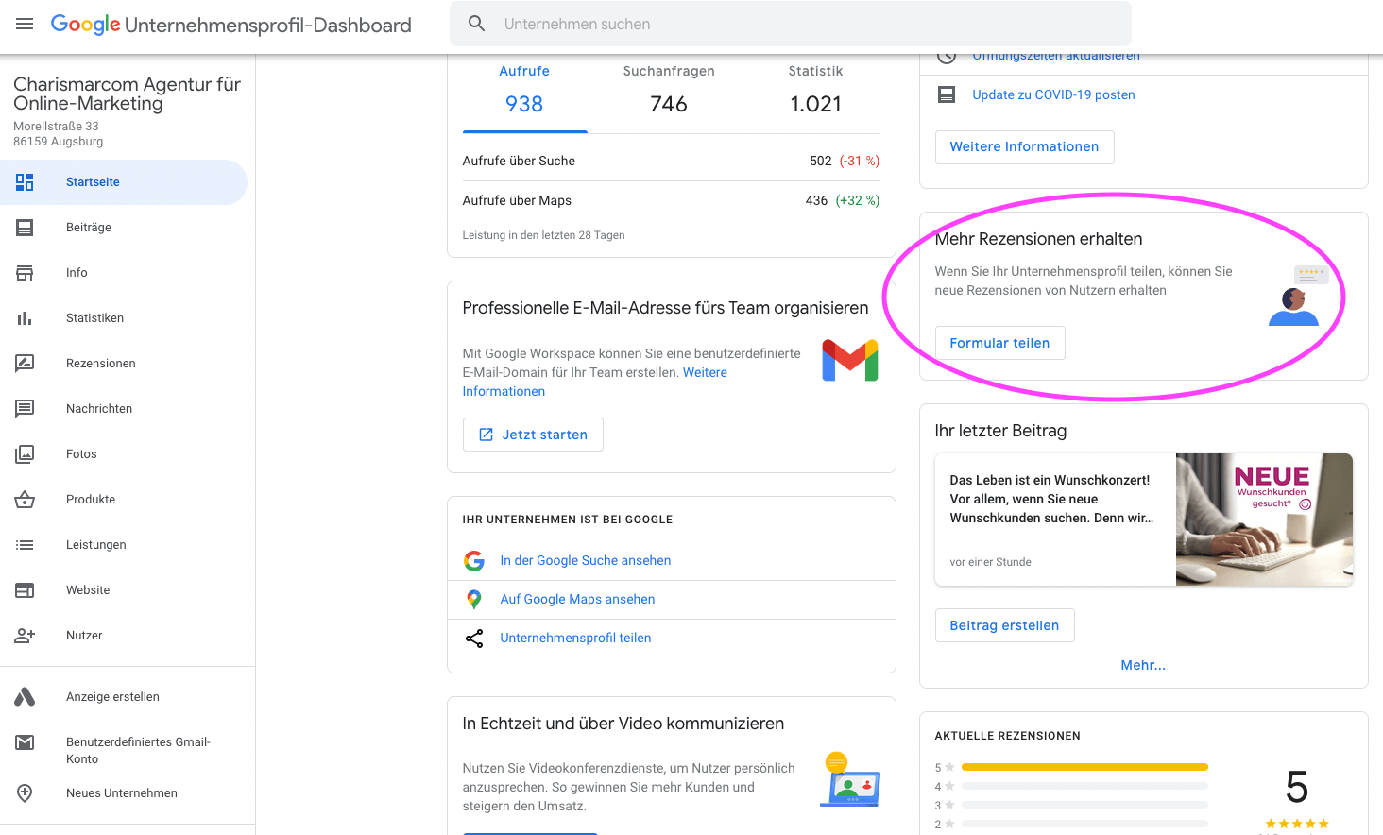The image size is (1383, 835).
Task: Open Update zu COVID-19 posten link
Action: tap(1053, 94)
